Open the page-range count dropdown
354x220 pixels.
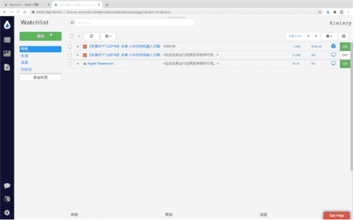point(295,36)
